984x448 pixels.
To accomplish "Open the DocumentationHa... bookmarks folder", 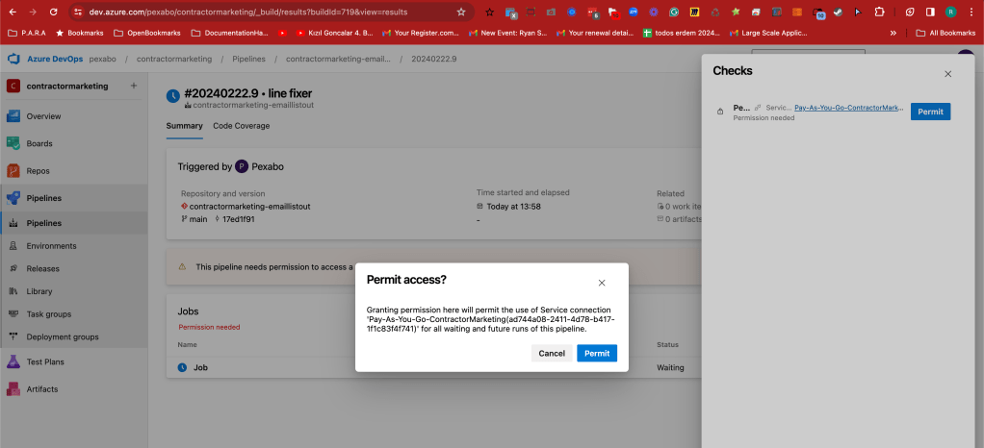I will 229,33.
